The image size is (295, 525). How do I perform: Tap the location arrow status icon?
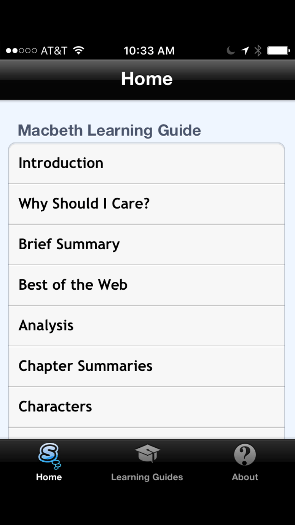pyautogui.click(x=245, y=51)
